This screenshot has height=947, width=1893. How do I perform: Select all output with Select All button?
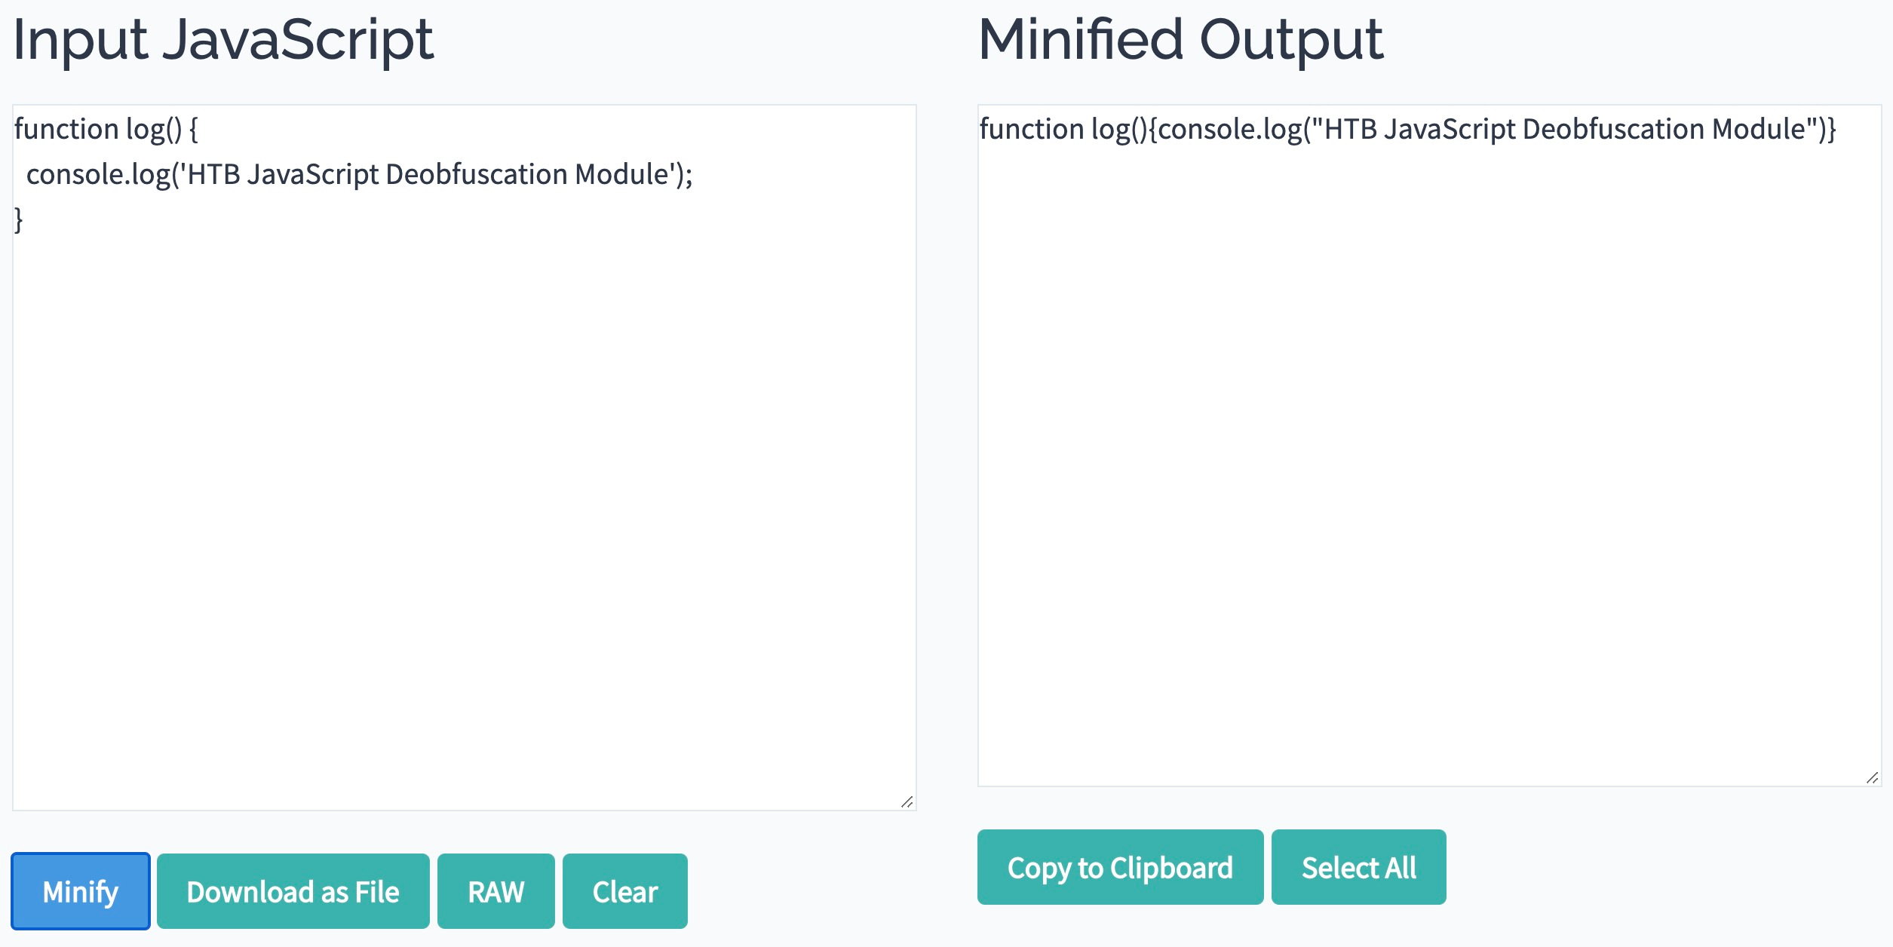[1359, 867]
